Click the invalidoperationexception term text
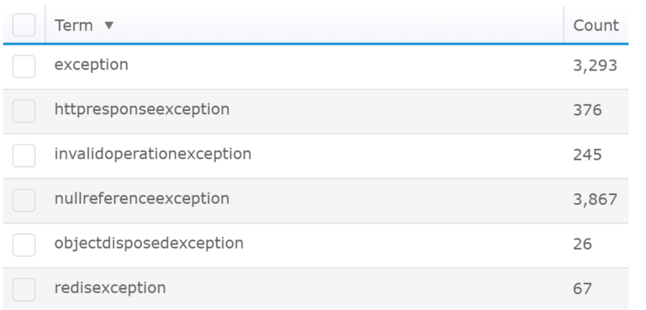 (x=153, y=154)
